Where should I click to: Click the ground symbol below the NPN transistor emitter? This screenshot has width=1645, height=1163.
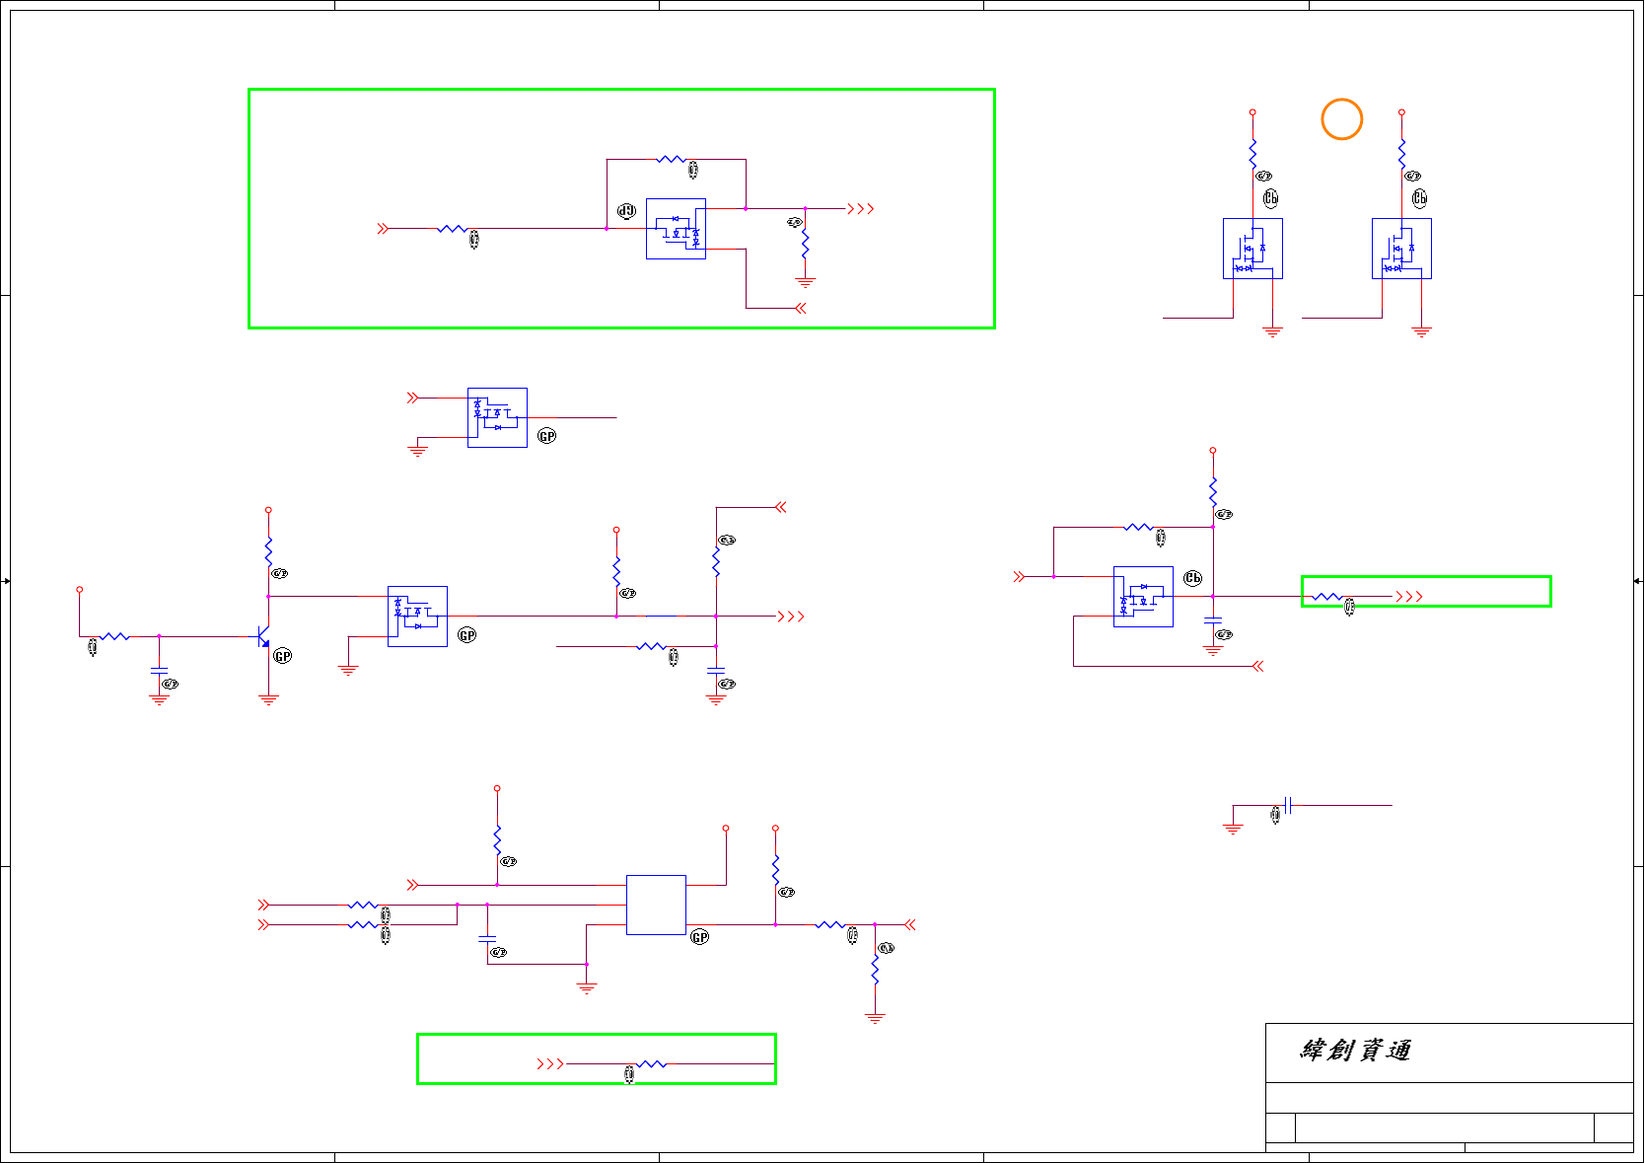pos(268,700)
